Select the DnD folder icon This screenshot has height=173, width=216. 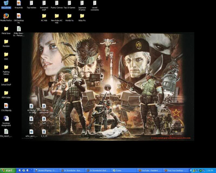pos(6,56)
